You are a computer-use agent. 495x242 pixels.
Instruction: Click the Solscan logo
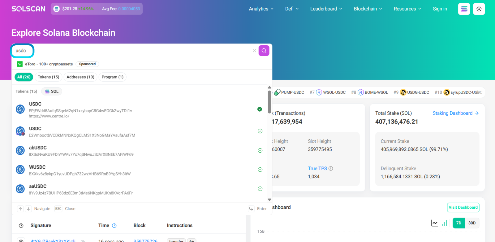click(28, 9)
